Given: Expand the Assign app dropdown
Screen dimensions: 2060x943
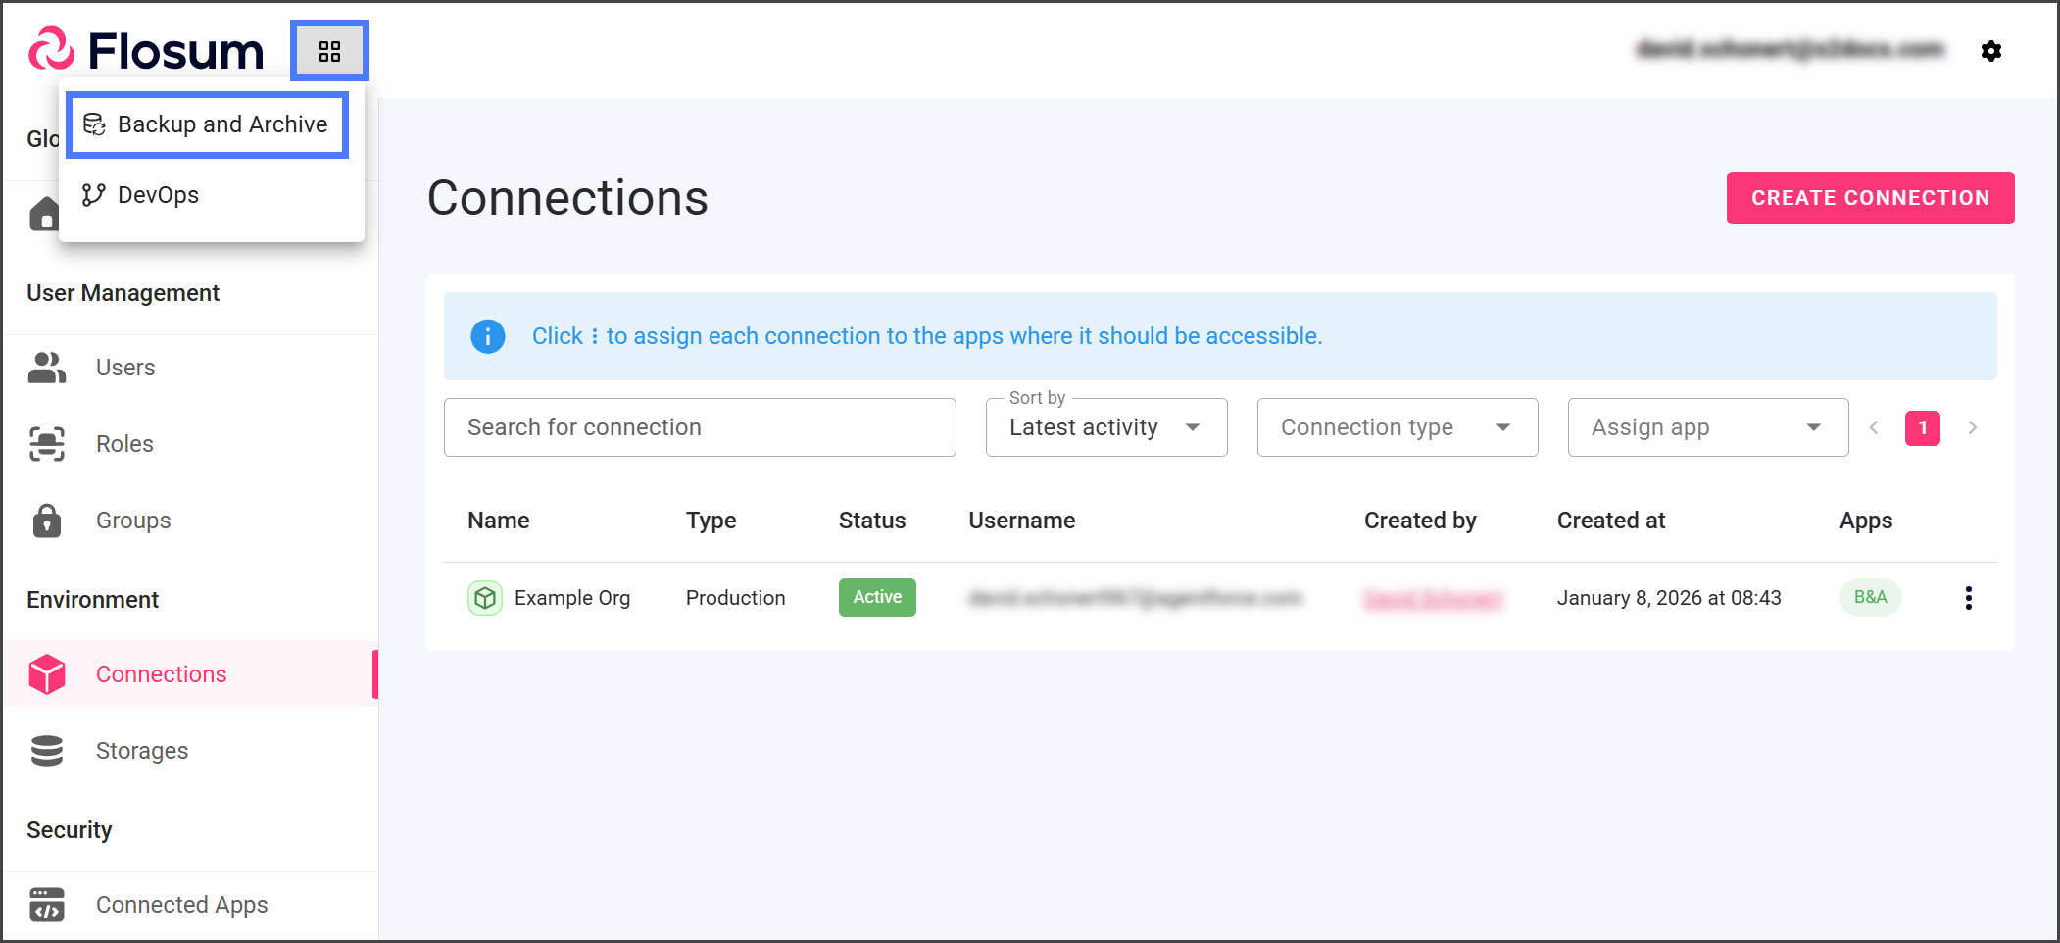Looking at the screenshot, I should coord(1707,427).
